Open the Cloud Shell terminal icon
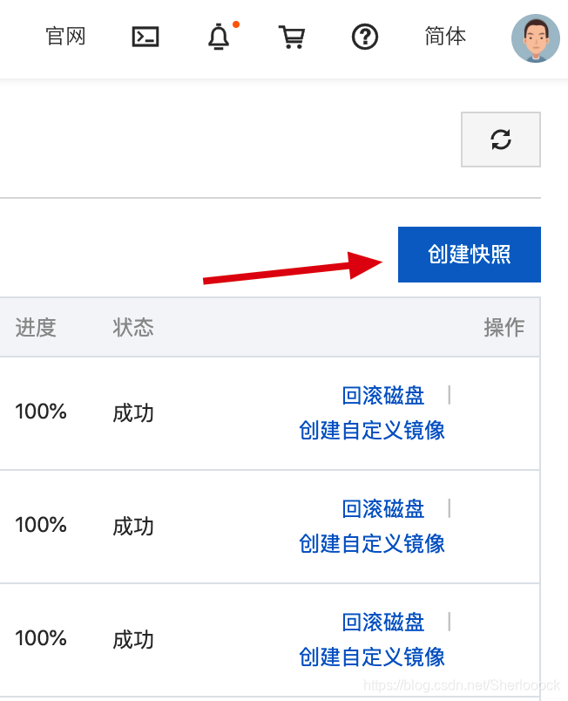This screenshot has height=701, width=568. point(145,37)
